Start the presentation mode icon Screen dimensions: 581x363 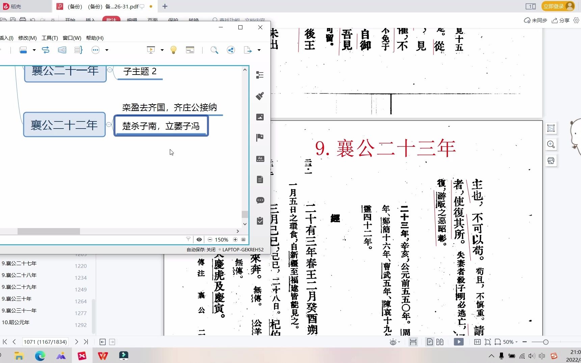(x=151, y=50)
